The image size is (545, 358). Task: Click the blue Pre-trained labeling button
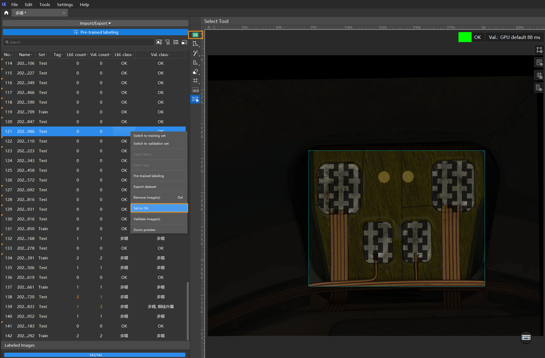(x=95, y=32)
